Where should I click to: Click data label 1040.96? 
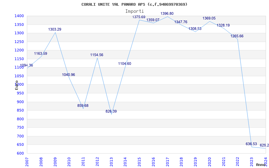(x=69, y=75)
